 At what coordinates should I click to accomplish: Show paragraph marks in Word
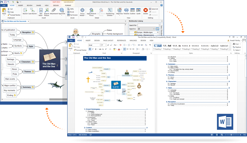(150, 45)
